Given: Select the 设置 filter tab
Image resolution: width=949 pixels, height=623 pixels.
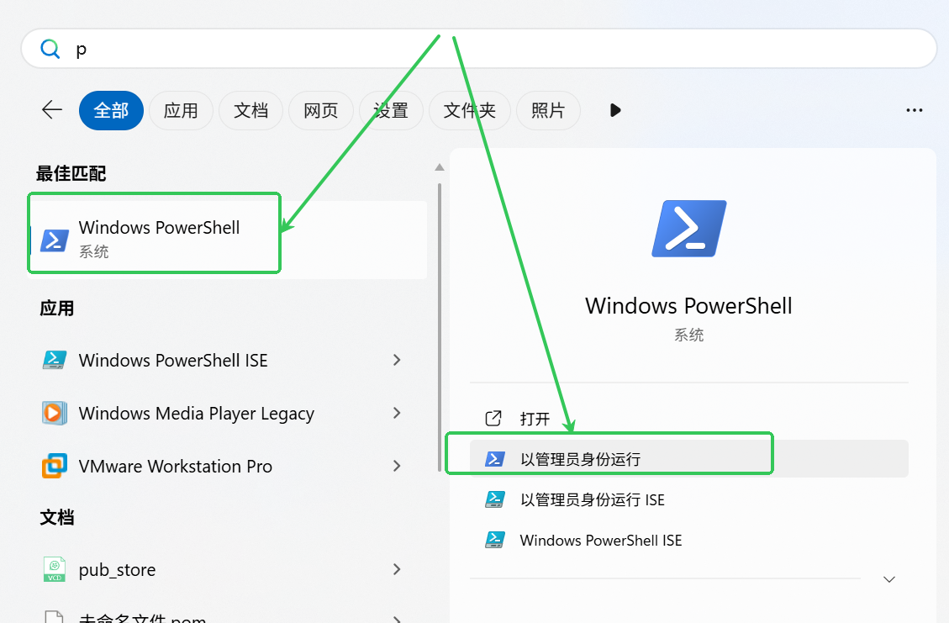Looking at the screenshot, I should [391, 110].
